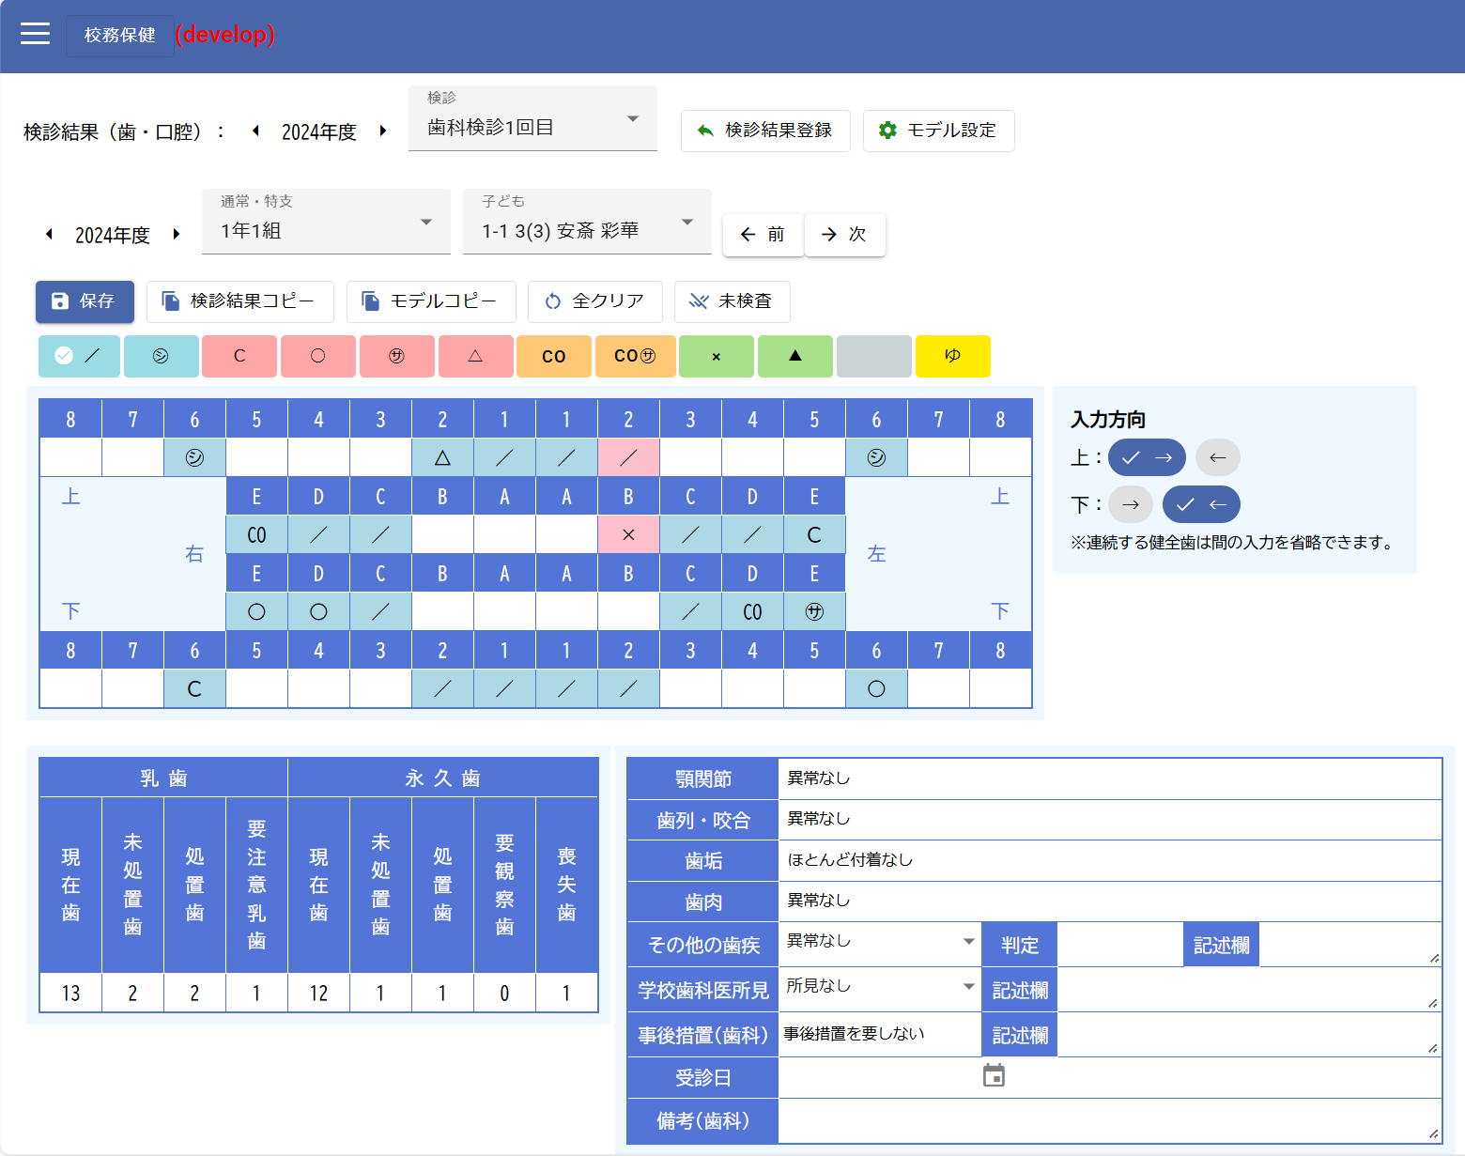Click the 検診結果登録 button
The image size is (1465, 1156).
[x=765, y=131]
